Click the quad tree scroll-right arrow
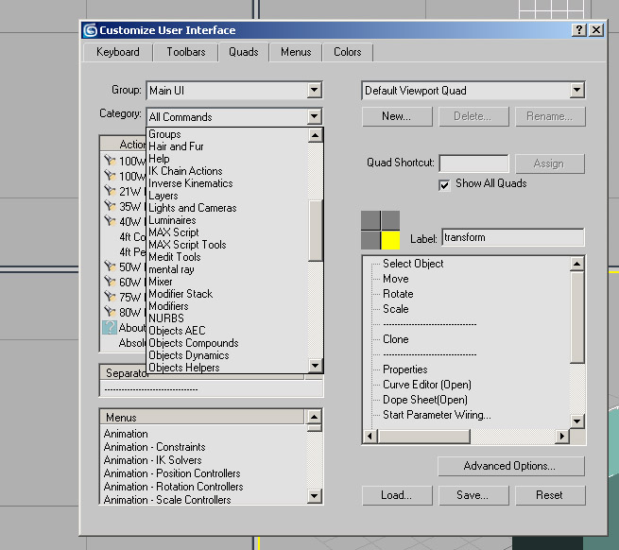619x550 pixels. point(561,437)
